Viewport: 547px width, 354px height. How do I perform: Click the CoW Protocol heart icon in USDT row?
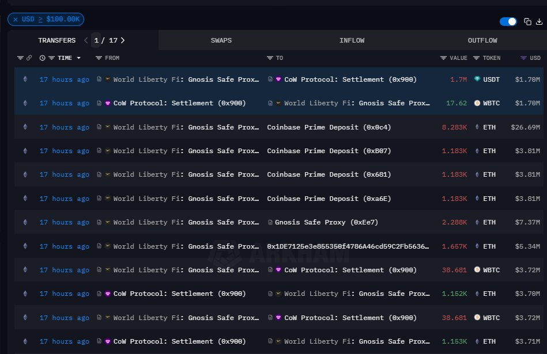tap(278, 79)
